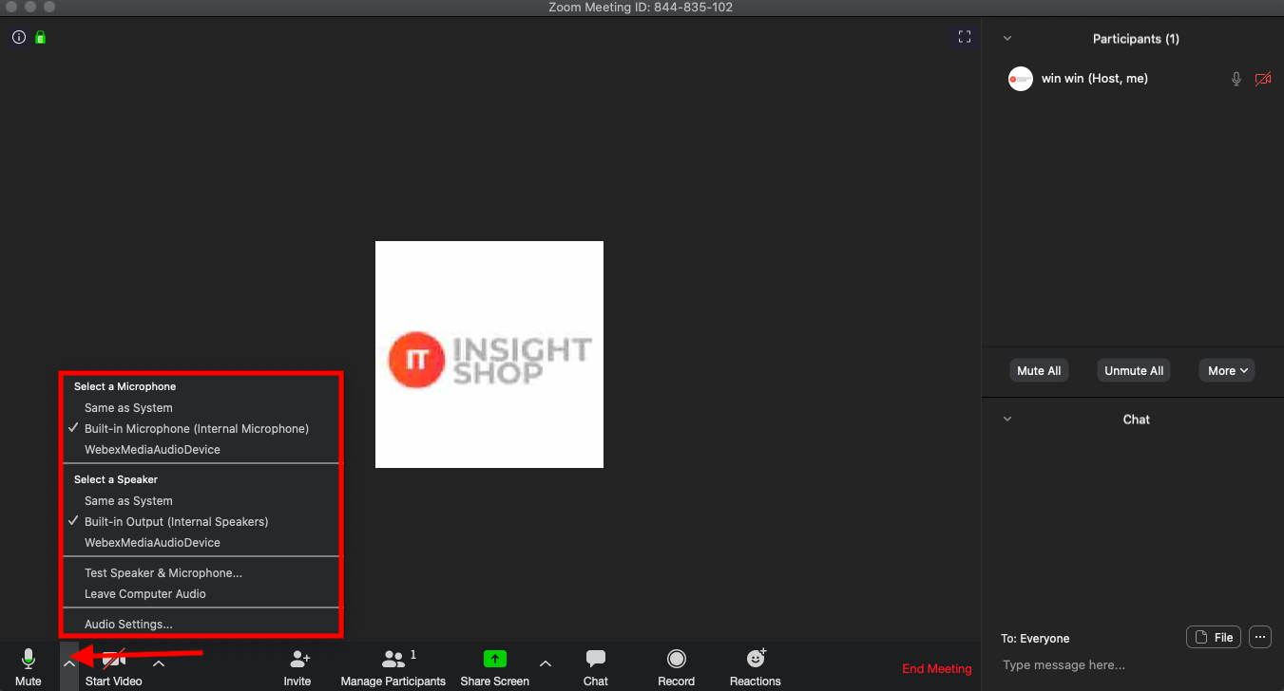Image resolution: width=1284 pixels, height=691 pixels.
Task: Click the Mute All button
Action: (1039, 370)
